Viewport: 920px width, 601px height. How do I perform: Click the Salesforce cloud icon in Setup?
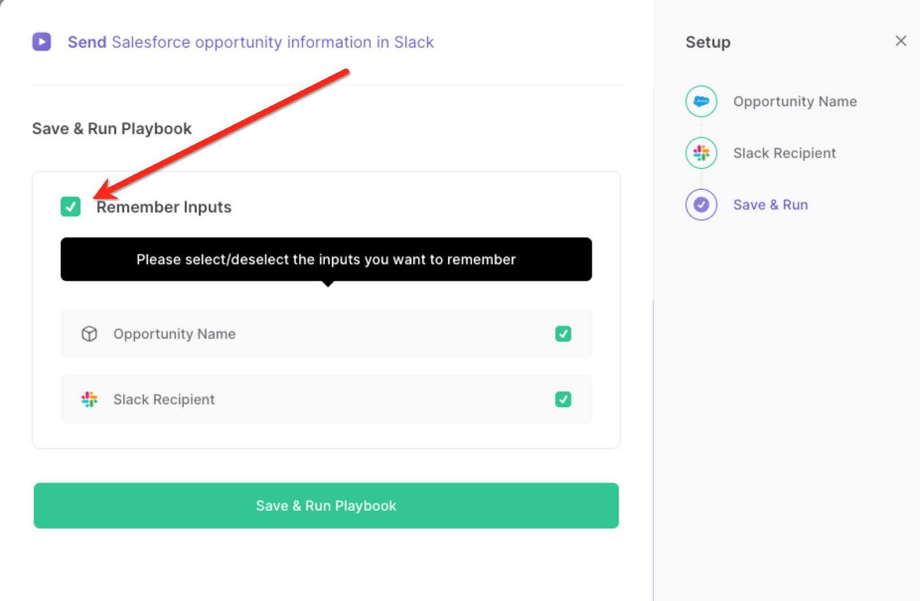701,101
